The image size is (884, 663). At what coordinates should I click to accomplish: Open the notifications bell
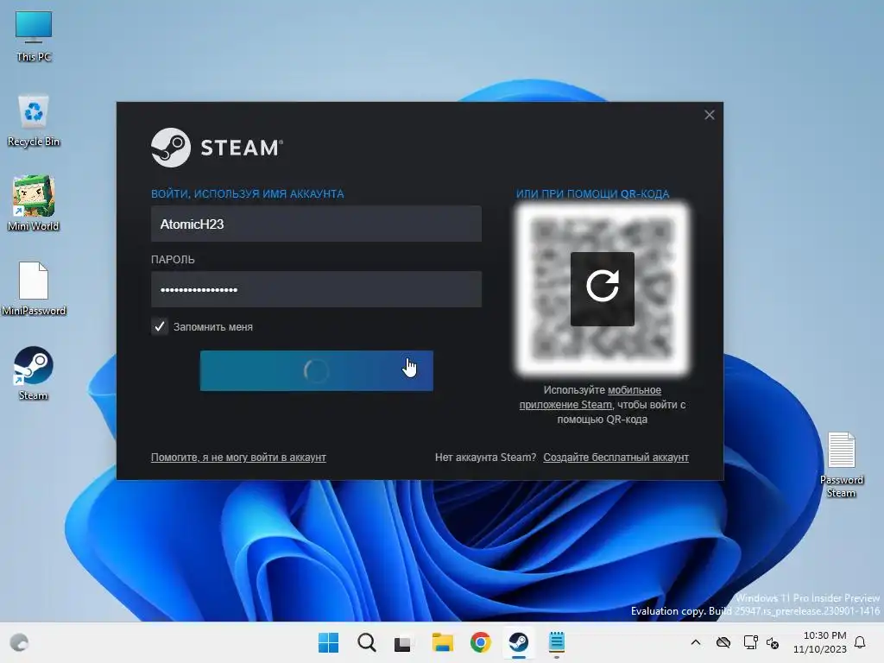[x=860, y=642]
